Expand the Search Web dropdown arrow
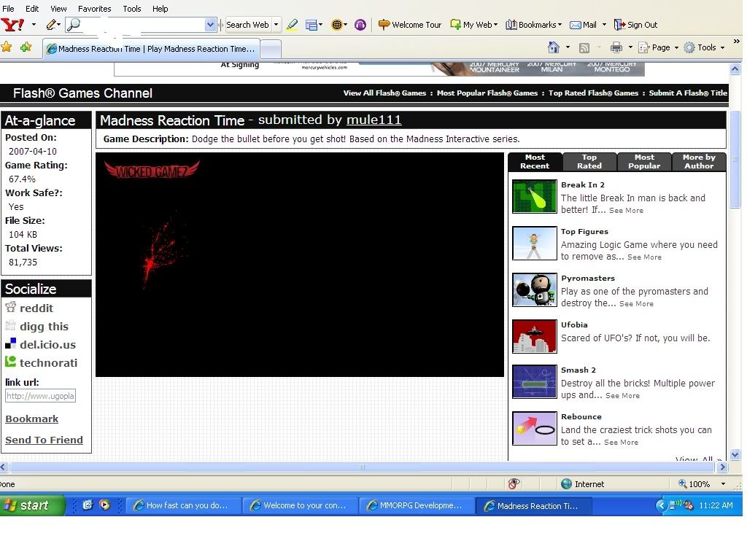The width and height of the screenshot is (747, 560). [276, 25]
